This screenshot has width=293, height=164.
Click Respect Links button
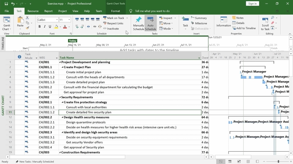click(113, 23)
